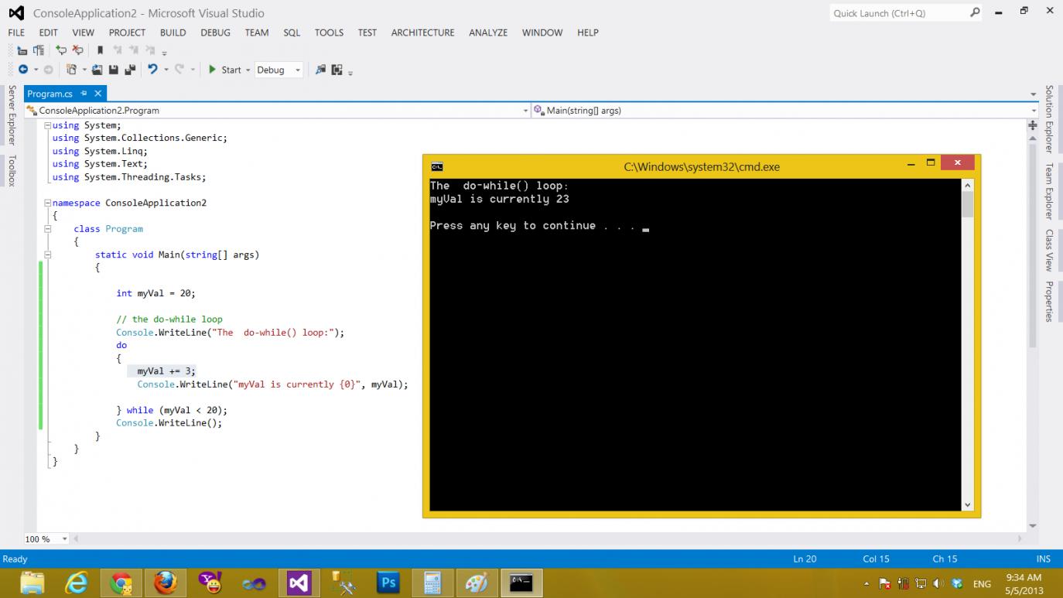Click the Uncomment selection icon
This screenshot has width=1063, height=598.
click(77, 50)
